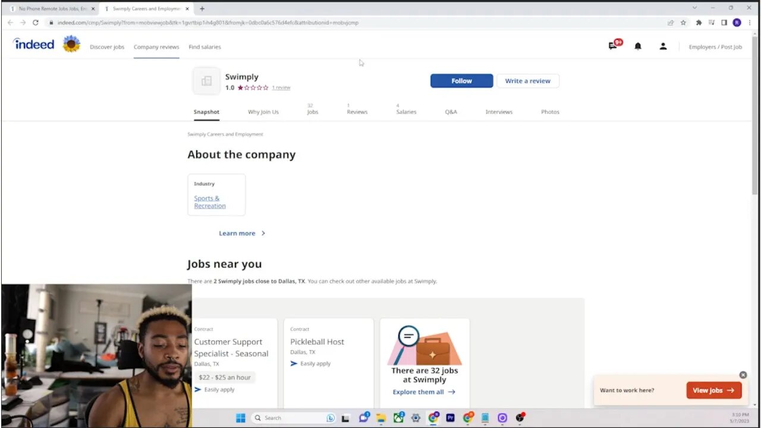Screen dimensions: 761x428
Task: Open Find salaries in Indeed nav
Action: coord(205,47)
